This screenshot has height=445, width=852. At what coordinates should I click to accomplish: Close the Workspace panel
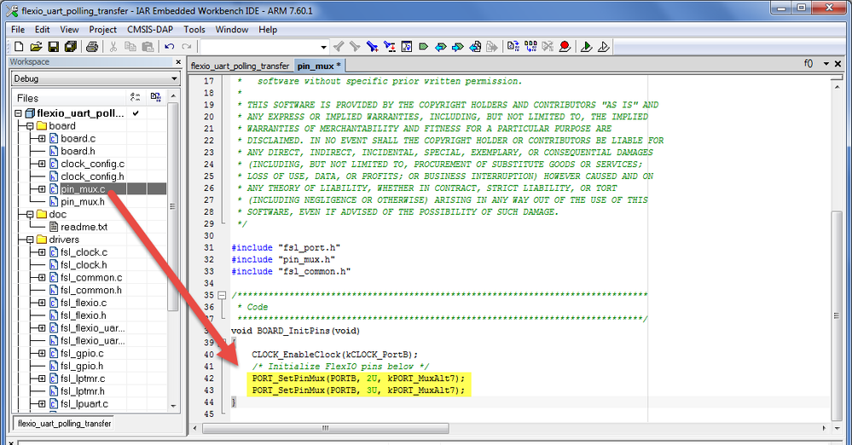177,62
